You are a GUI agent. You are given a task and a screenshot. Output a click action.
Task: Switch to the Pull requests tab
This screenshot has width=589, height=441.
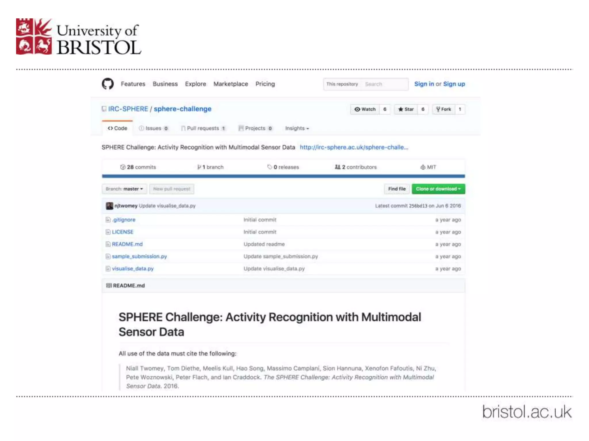pyautogui.click(x=203, y=128)
